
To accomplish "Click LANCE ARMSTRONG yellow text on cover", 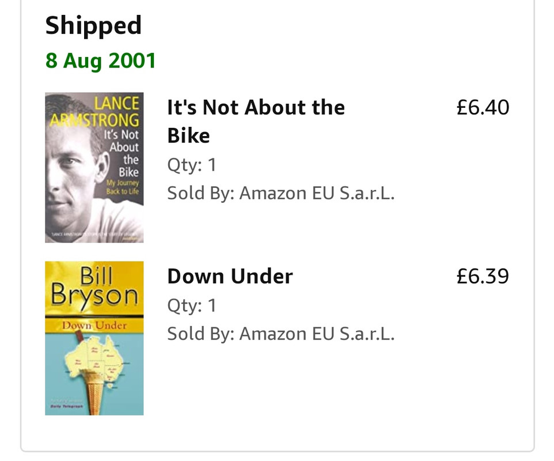I will click(109, 112).
